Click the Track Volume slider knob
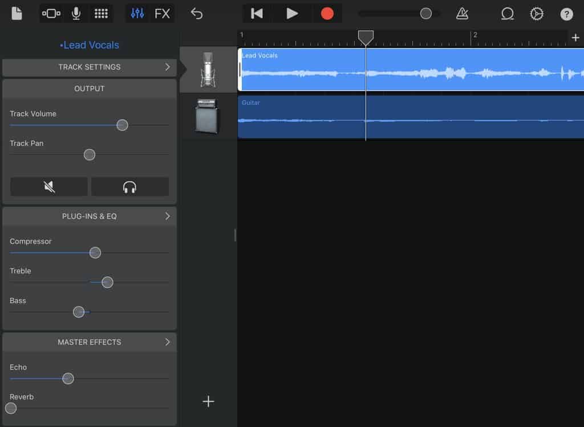 [122, 125]
